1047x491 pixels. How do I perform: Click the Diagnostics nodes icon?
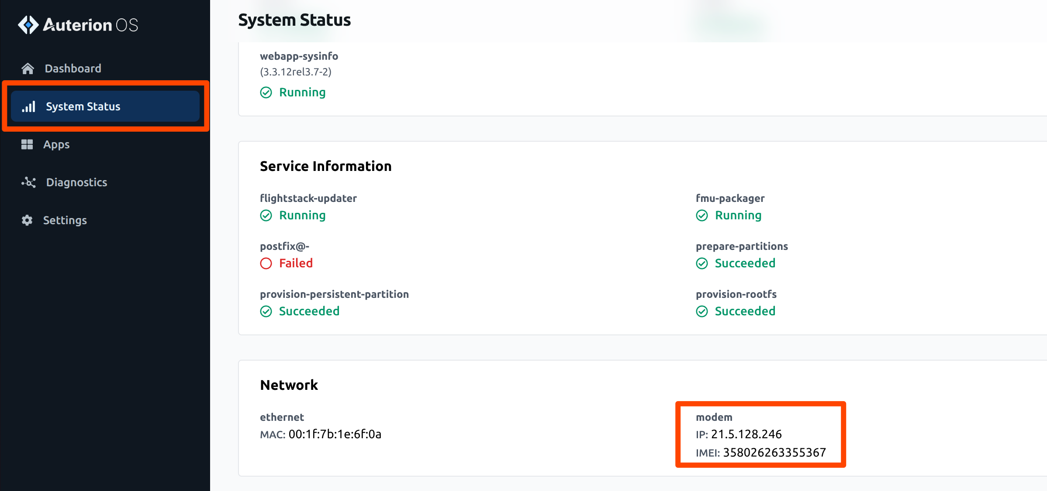[28, 182]
